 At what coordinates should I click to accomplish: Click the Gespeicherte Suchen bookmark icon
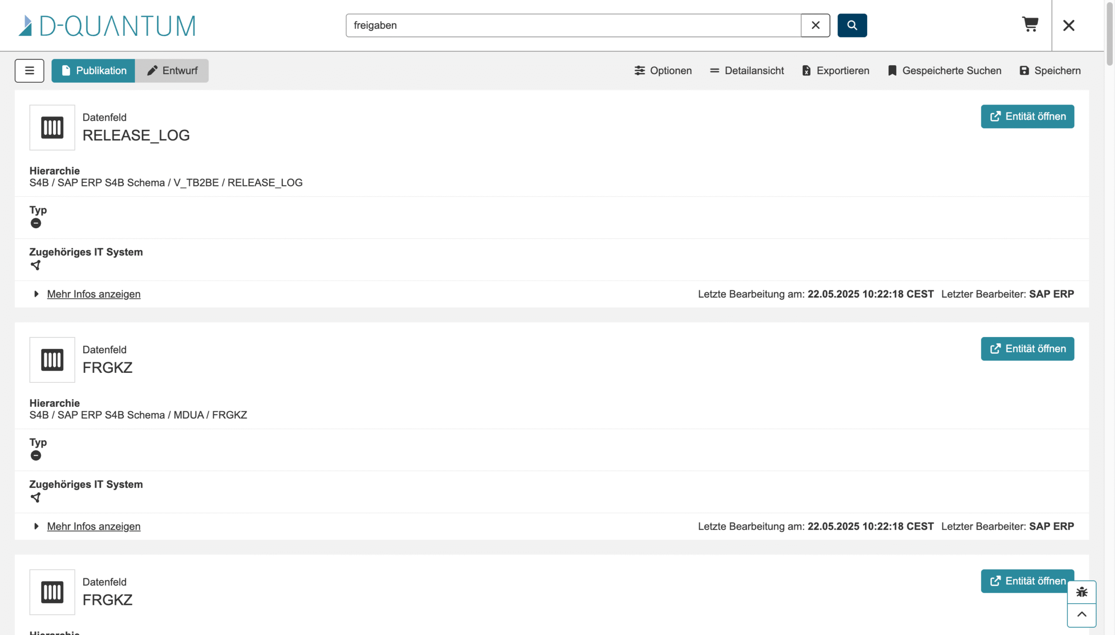click(892, 71)
